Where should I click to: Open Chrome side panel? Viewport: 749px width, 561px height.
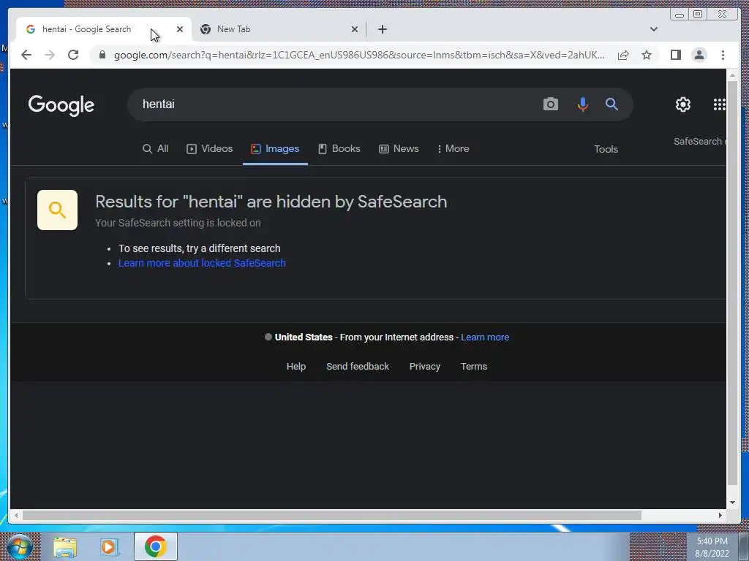675,55
